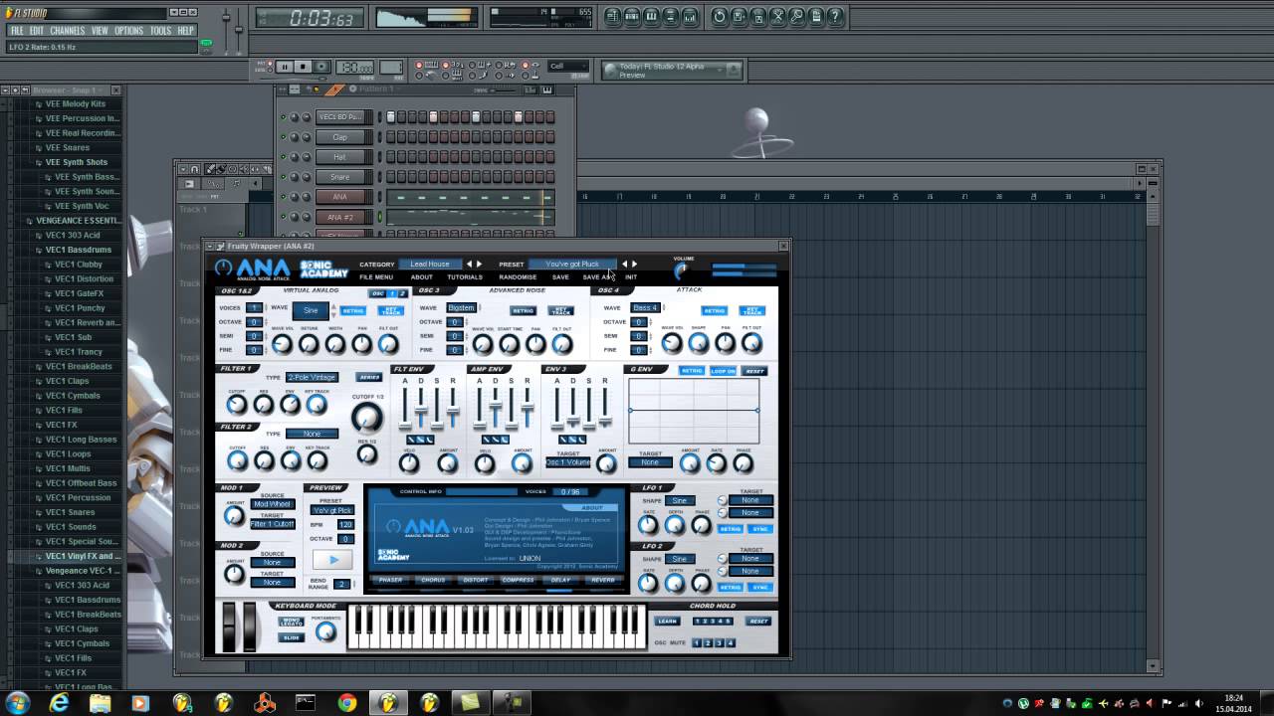Toggle OSC 1&2 Retrig button

coord(353,310)
